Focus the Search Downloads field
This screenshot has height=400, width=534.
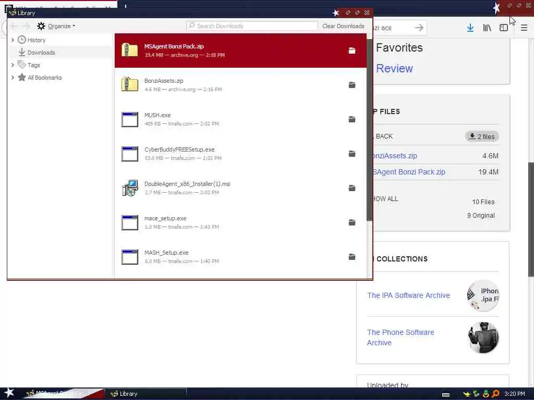(252, 26)
